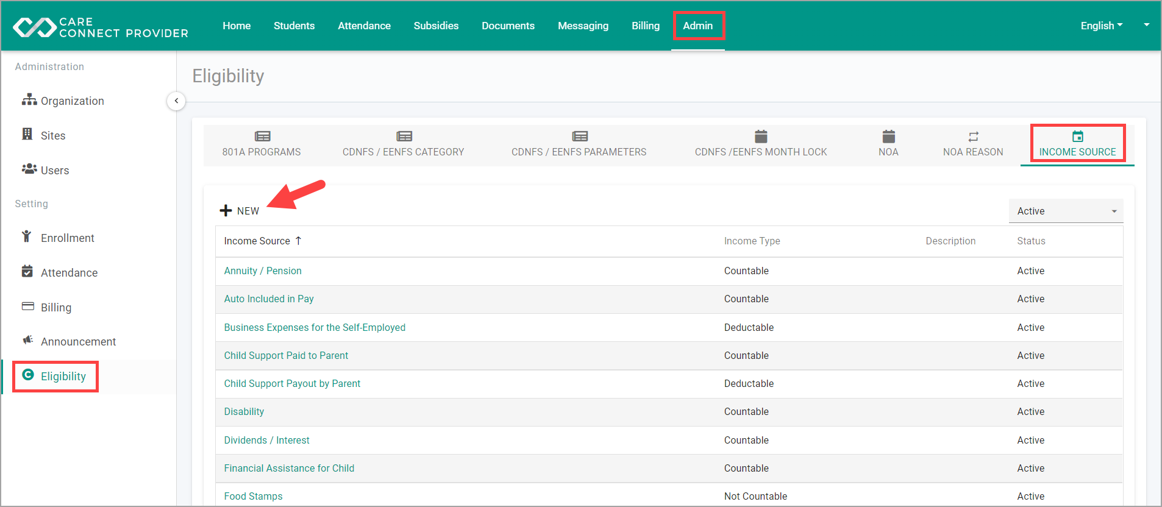This screenshot has width=1162, height=507.
Task: Click Not Countable in the Food Stamps row
Action: pyautogui.click(x=755, y=496)
